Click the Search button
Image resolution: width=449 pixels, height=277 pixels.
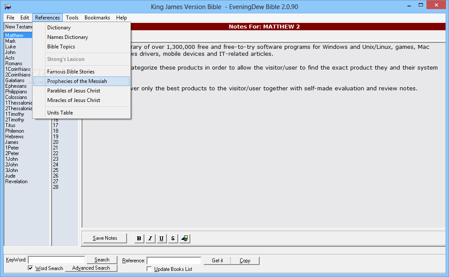[102, 260]
